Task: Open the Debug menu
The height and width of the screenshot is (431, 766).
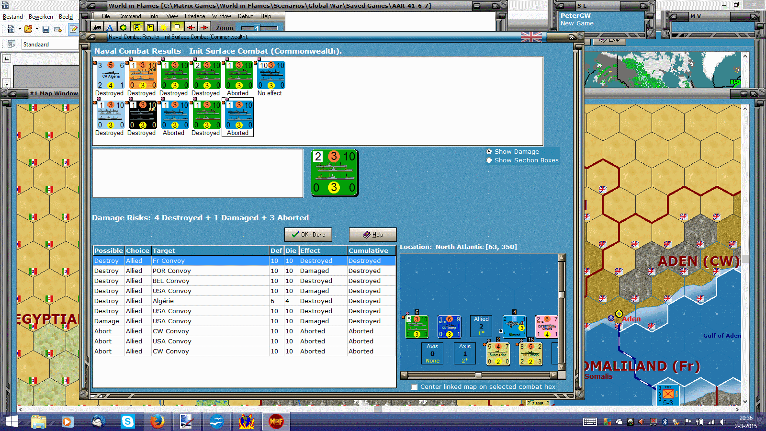Action: [x=246, y=16]
